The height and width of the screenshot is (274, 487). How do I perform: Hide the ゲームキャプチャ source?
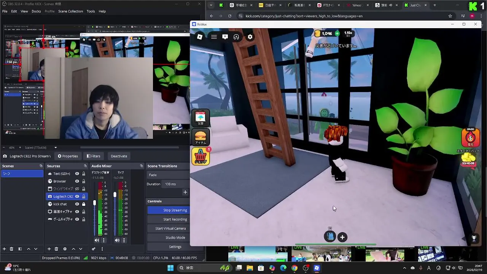coord(77,219)
